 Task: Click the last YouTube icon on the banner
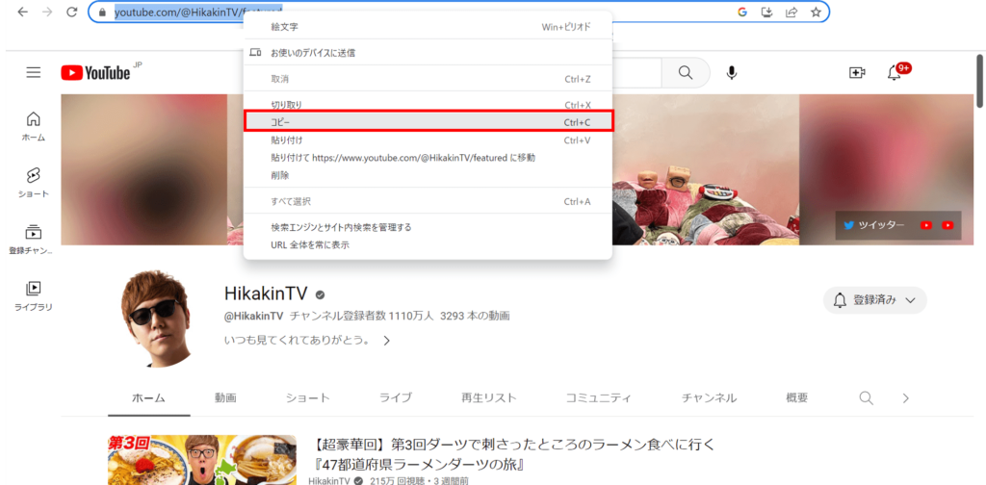point(947,225)
